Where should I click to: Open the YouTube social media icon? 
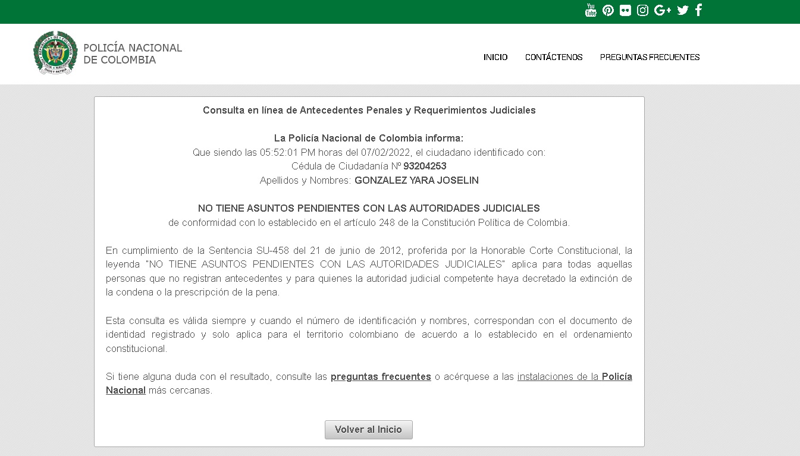pyautogui.click(x=591, y=10)
